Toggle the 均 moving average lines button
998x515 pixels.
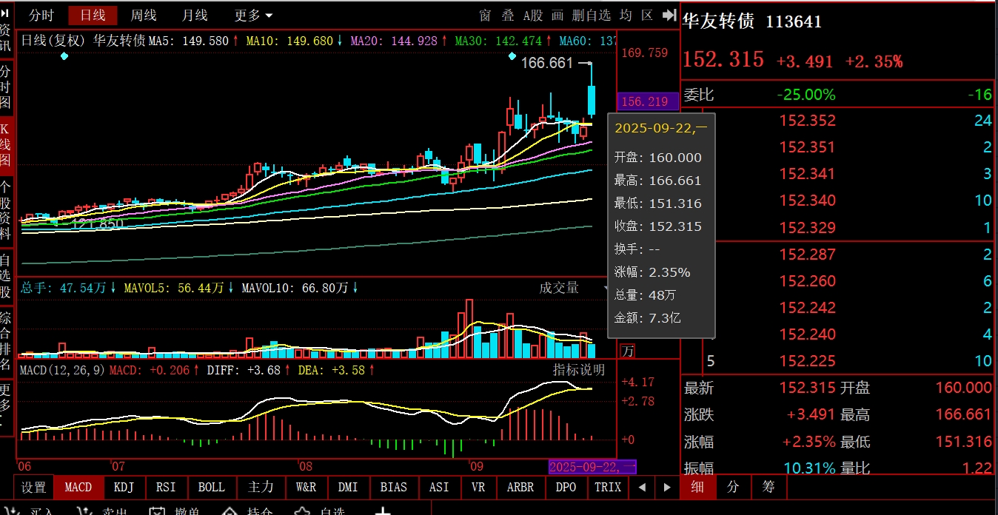[626, 16]
